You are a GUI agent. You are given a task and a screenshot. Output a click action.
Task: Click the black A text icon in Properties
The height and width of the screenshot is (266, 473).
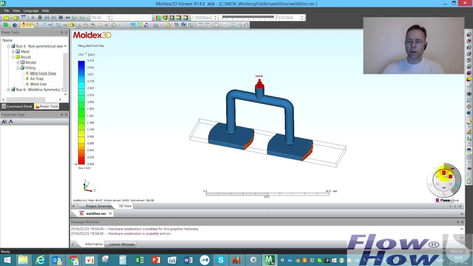(4, 122)
